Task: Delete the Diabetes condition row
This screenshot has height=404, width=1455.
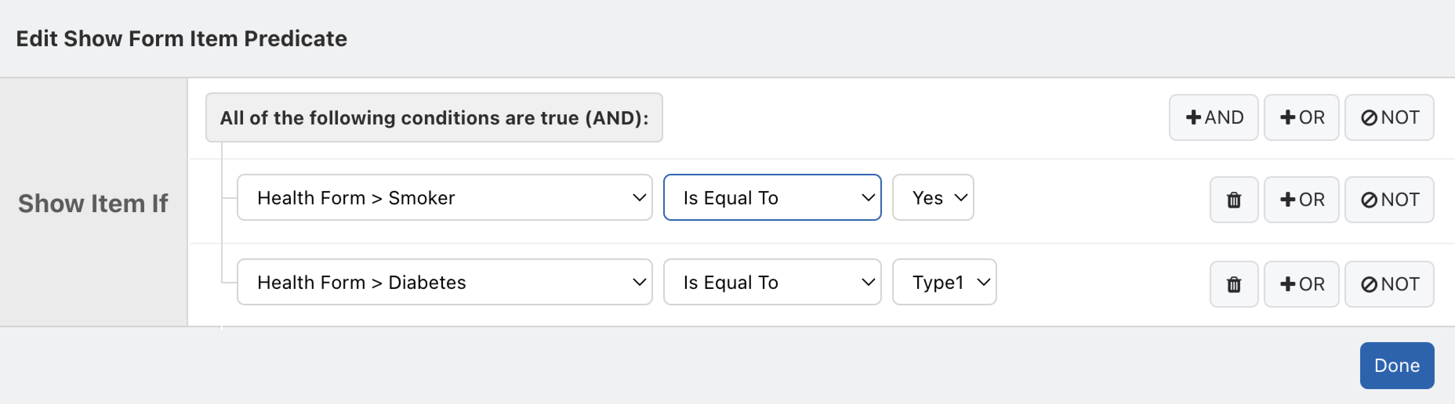Action: 1234,284
